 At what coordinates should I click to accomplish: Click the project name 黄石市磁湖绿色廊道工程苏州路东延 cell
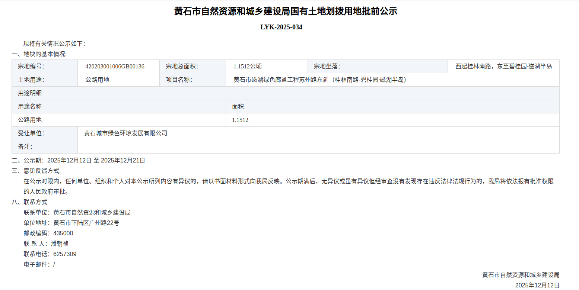coord(319,80)
